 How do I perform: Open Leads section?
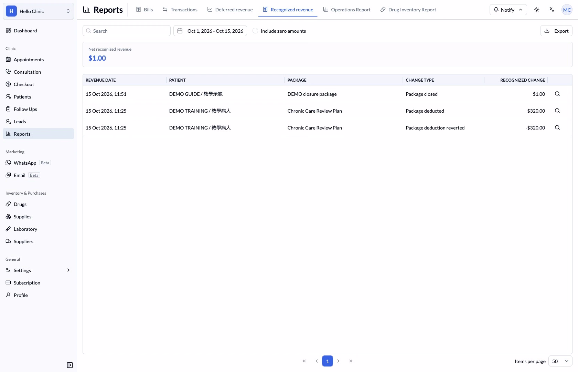[38, 122]
